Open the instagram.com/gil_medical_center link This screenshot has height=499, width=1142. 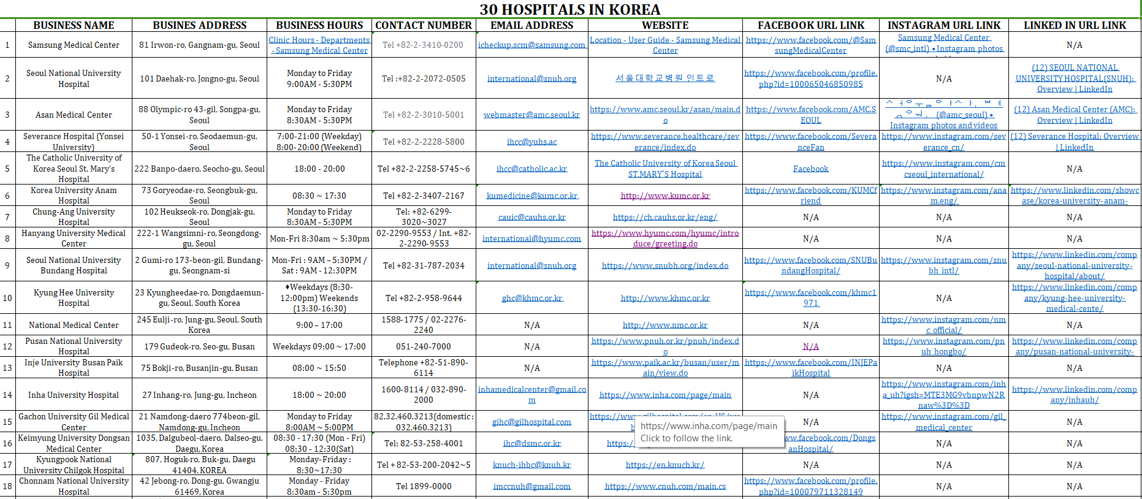click(x=944, y=422)
